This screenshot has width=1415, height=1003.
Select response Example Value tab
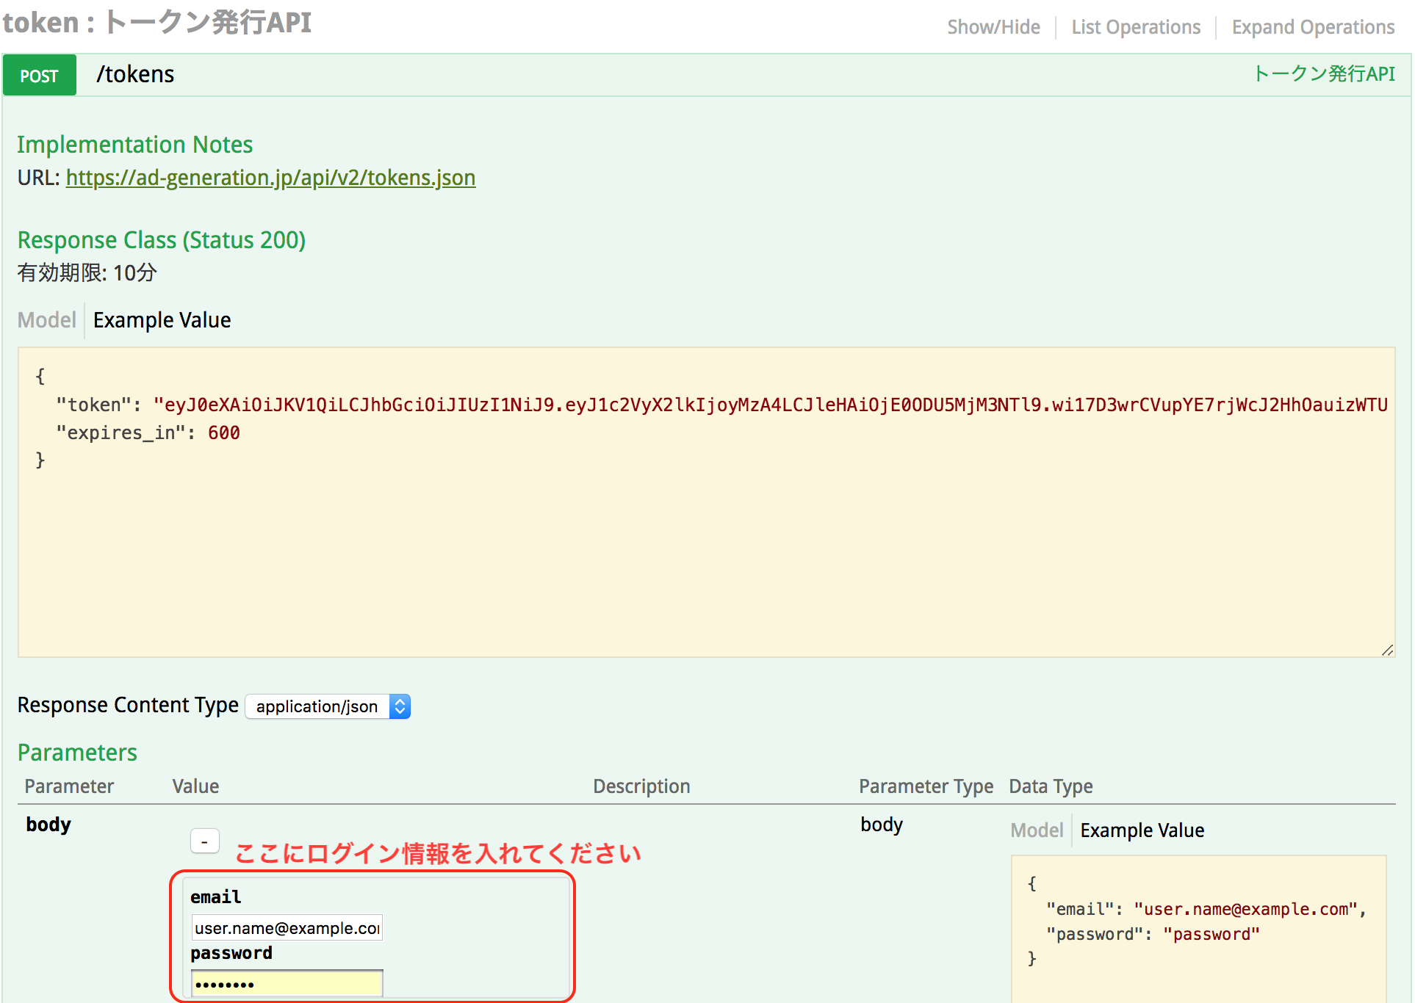162,320
